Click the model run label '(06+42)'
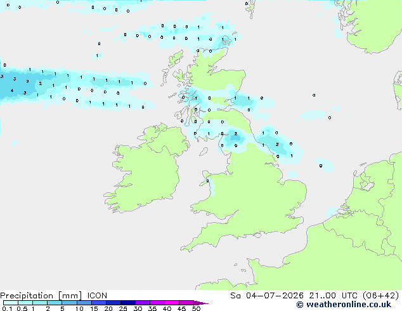 tap(380, 296)
